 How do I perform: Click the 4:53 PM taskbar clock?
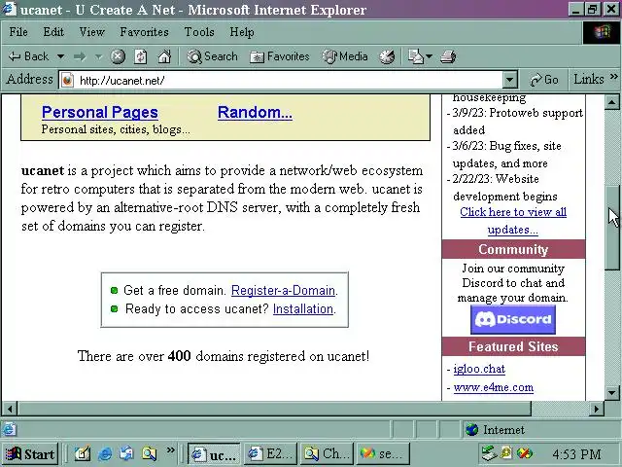tap(576, 454)
